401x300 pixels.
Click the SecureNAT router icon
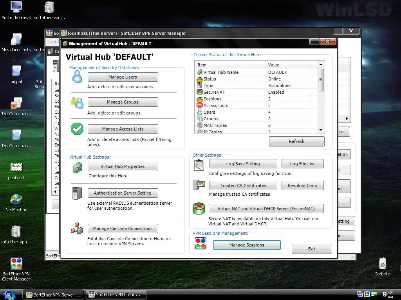click(199, 209)
